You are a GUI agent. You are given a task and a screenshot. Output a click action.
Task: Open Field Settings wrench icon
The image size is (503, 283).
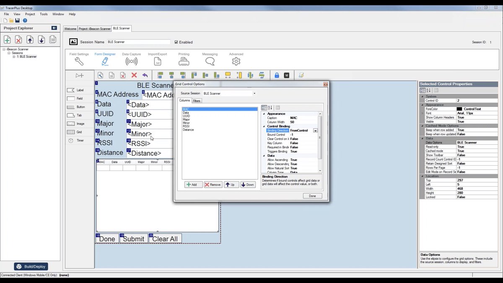(x=79, y=61)
